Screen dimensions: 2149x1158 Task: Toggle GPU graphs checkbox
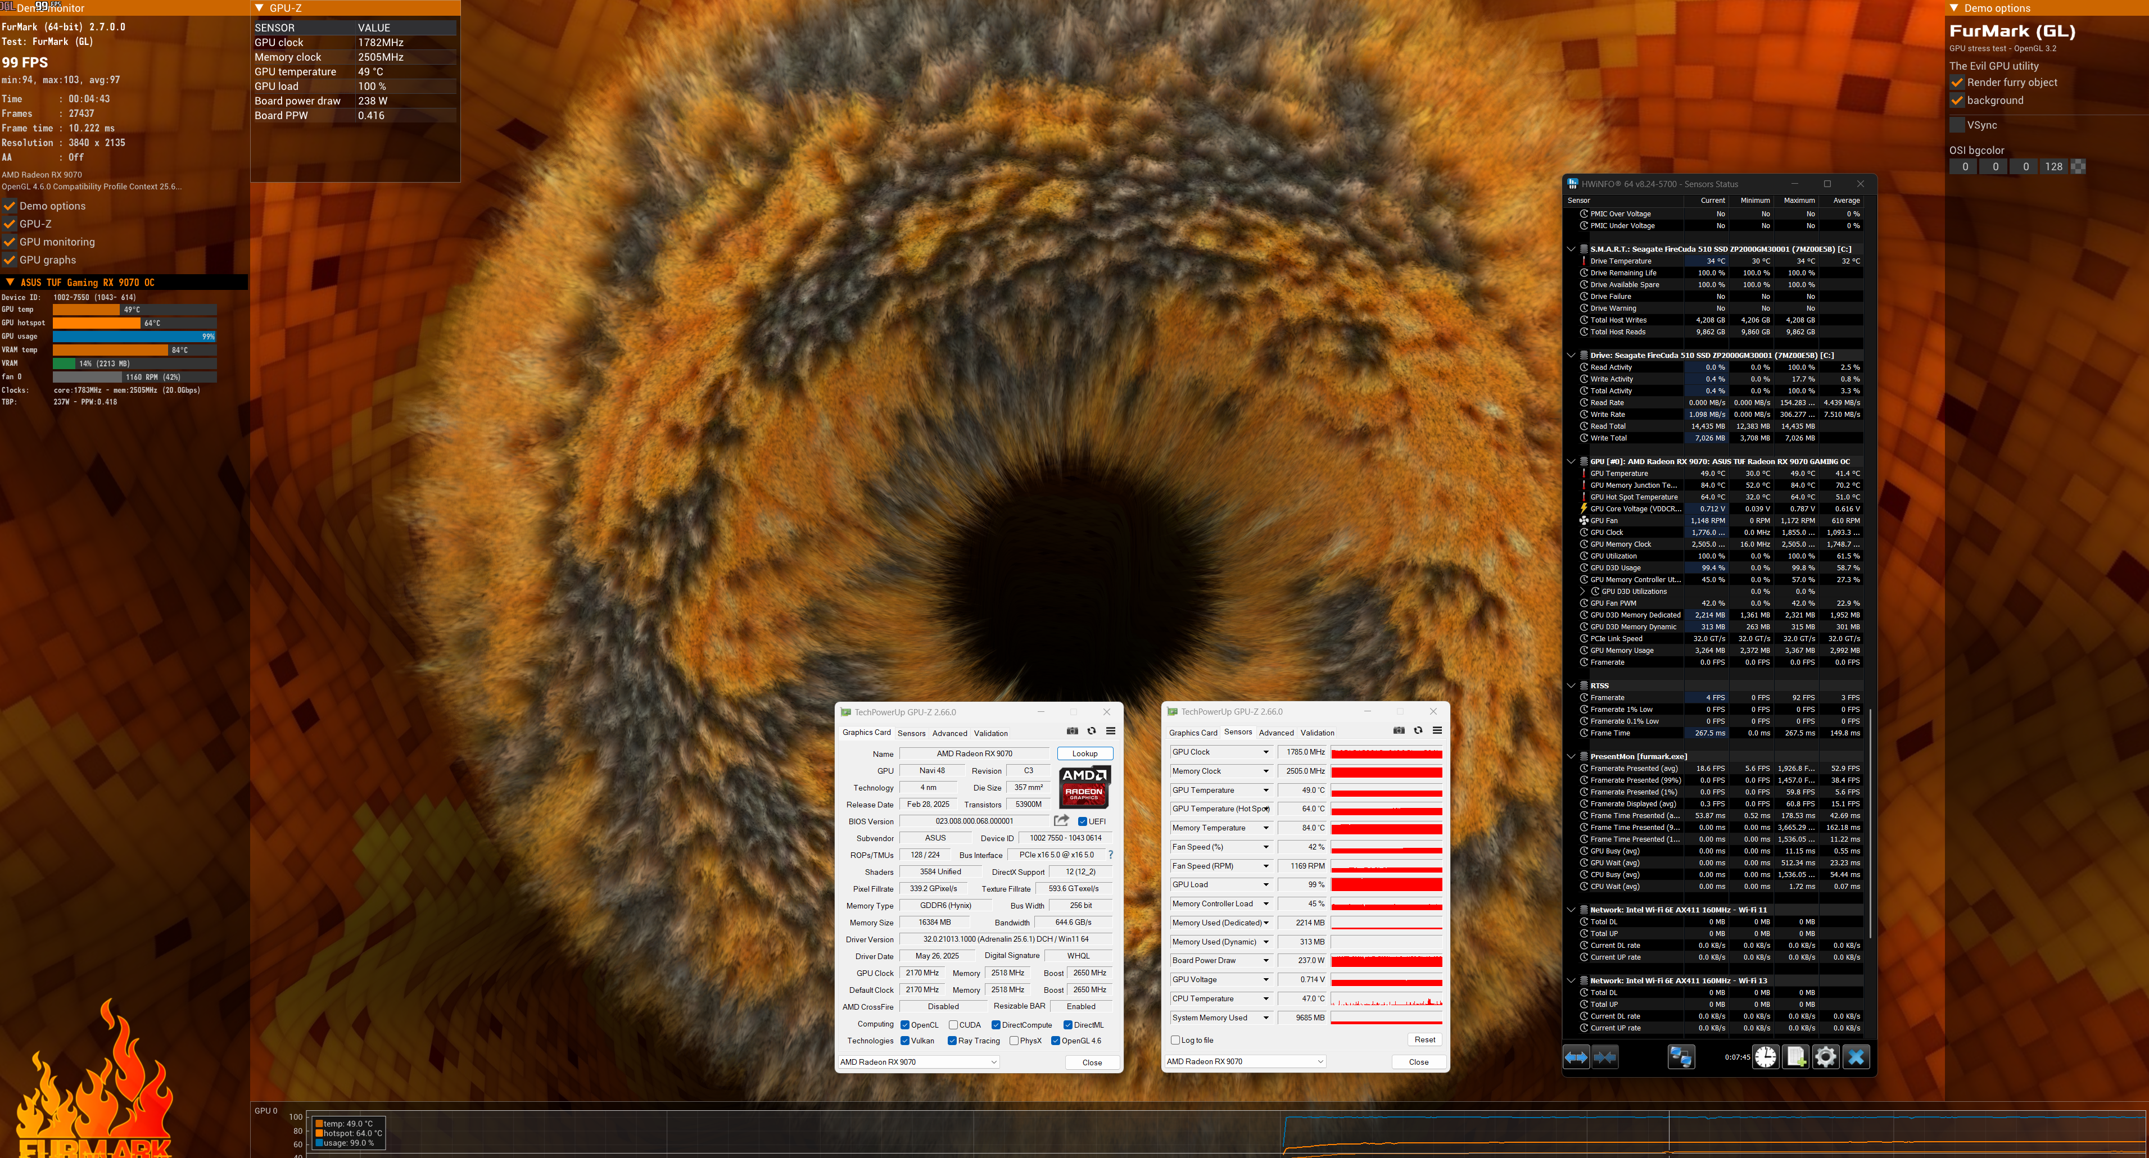point(10,260)
